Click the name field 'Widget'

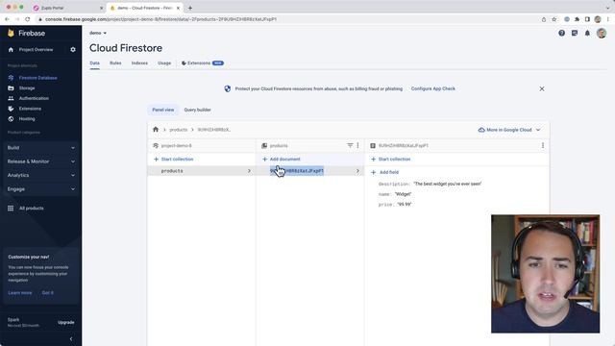404,194
